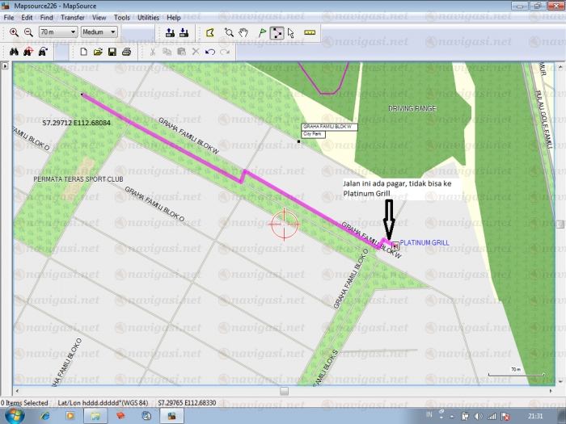566x424 pixels.
Task: Activate the Route tool
Action: [x=277, y=32]
